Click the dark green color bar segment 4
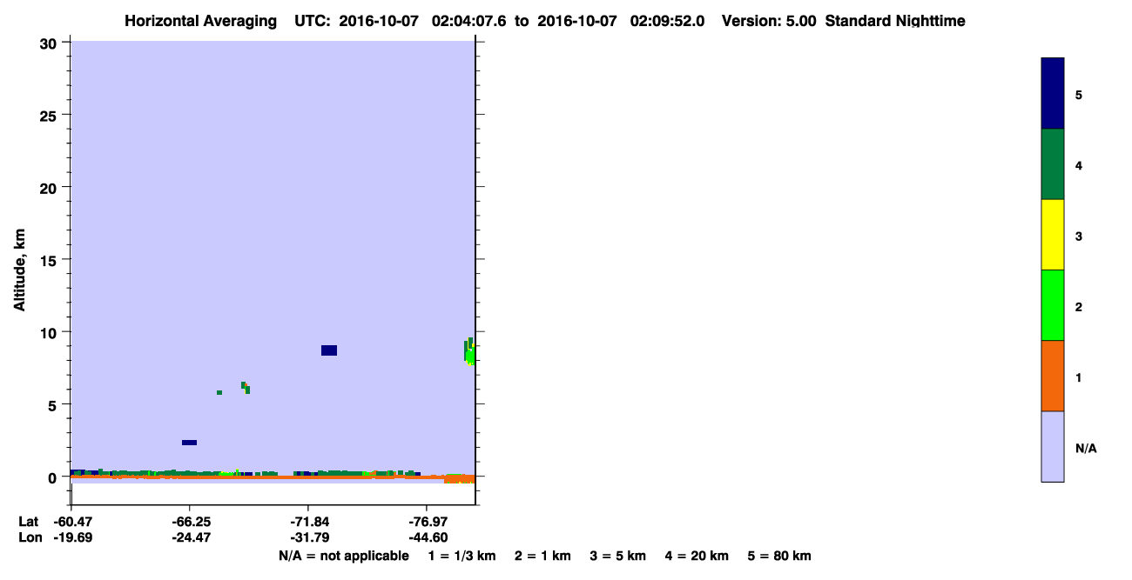 click(x=1052, y=164)
